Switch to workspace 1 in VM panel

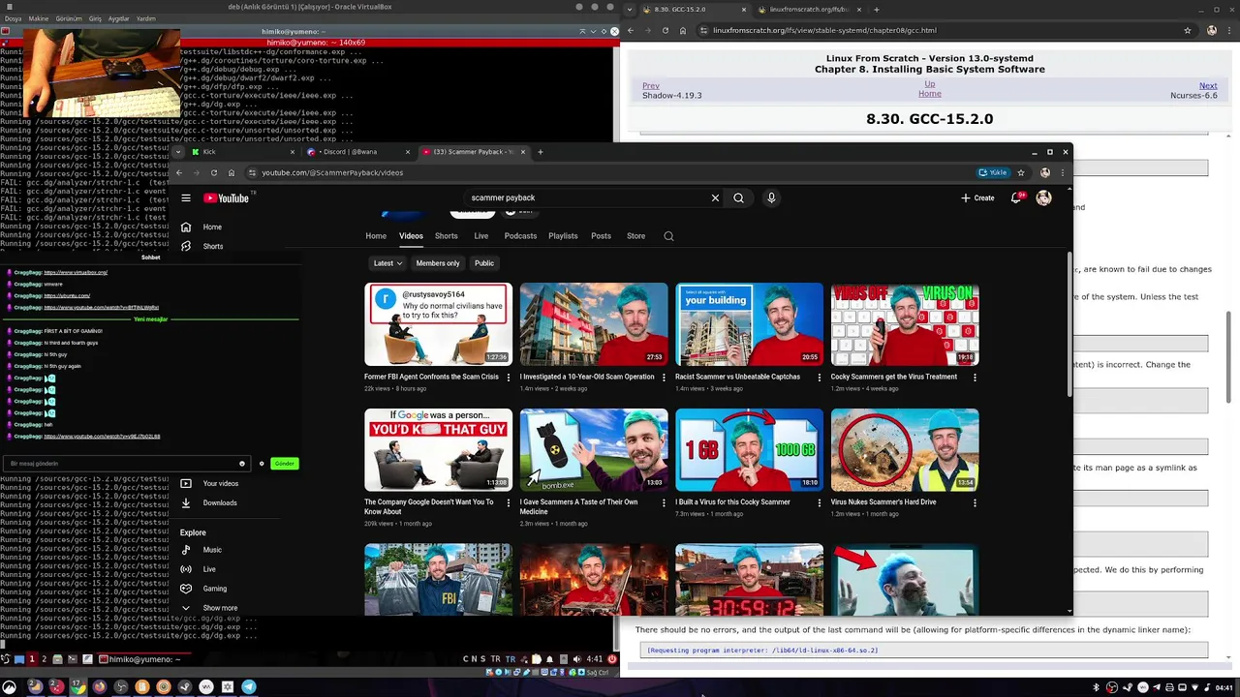[x=31, y=659]
